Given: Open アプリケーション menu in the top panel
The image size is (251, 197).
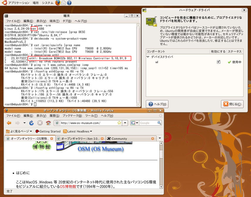Looking at the screenshot, I should coord(19,3).
